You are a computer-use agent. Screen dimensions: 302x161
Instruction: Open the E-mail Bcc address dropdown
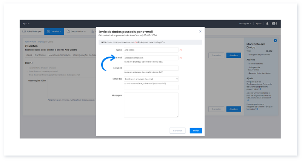click(x=151, y=79)
